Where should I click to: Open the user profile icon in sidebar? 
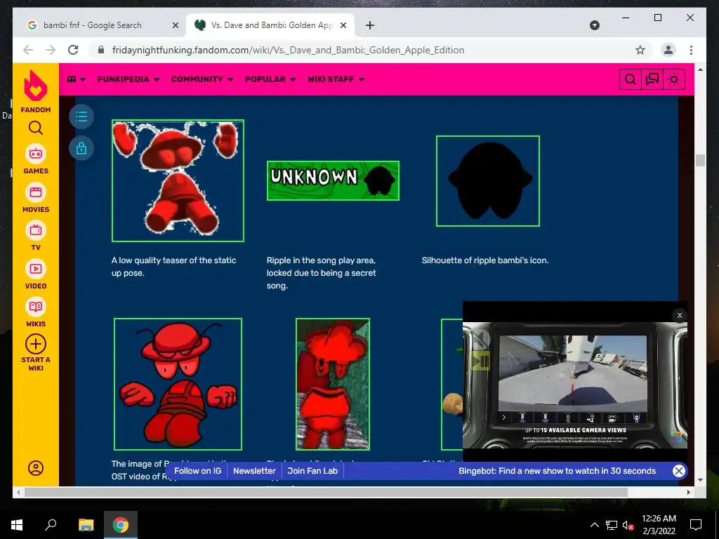point(35,468)
